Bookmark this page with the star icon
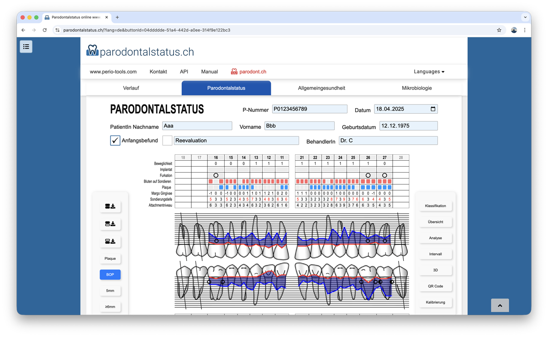548x337 pixels. point(499,30)
